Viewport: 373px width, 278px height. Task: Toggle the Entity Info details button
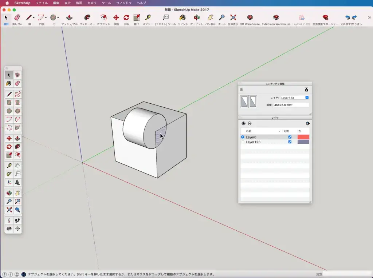click(306, 90)
